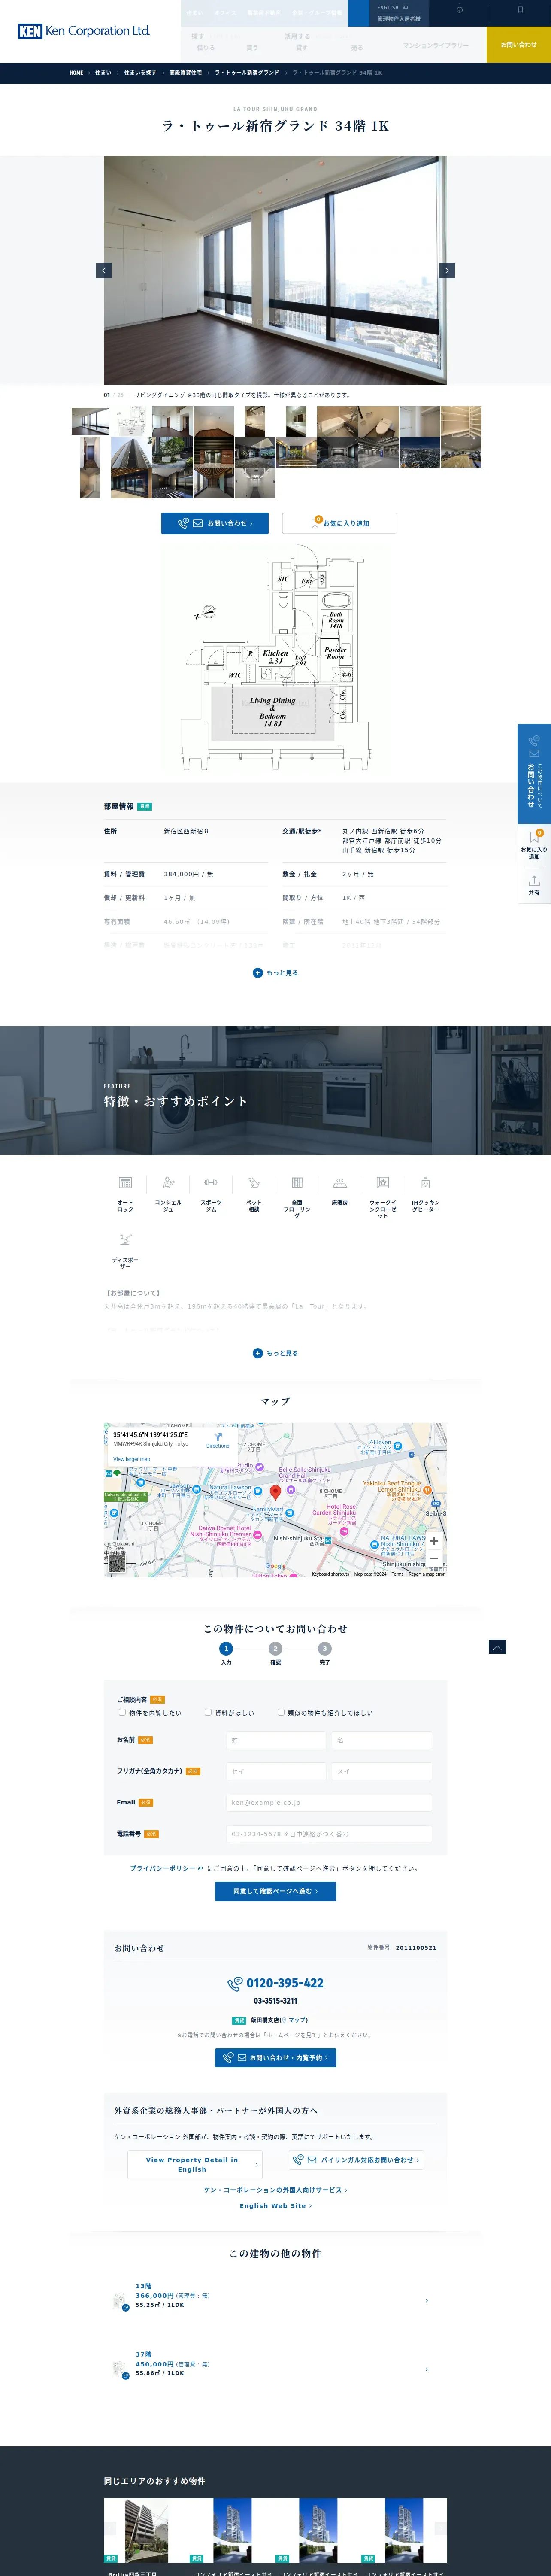This screenshot has width=551, height=2576.
Task: Open the red location pin on the map
Action: pyautogui.click(x=276, y=1492)
